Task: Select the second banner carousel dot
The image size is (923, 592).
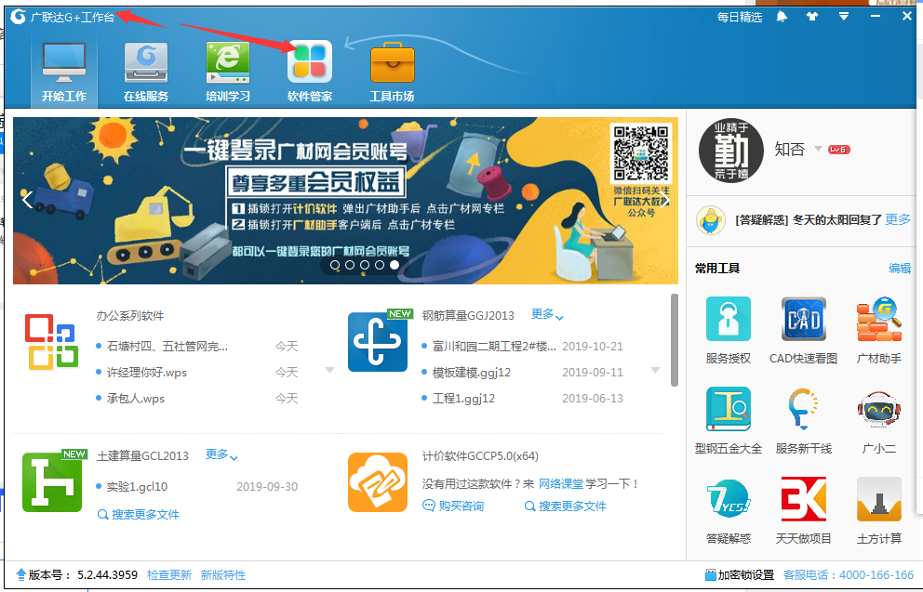Action: click(350, 265)
